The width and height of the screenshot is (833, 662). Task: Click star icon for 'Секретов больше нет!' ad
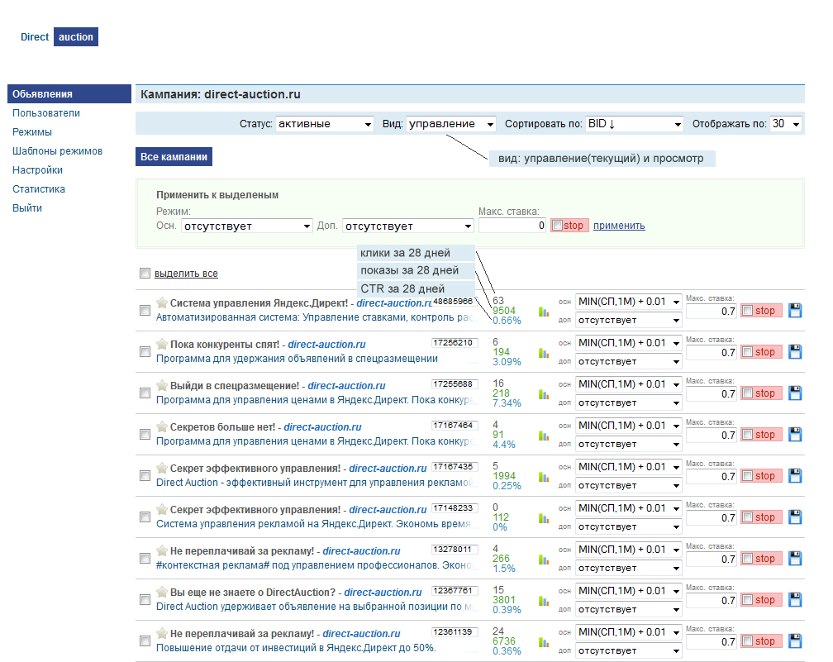(162, 426)
